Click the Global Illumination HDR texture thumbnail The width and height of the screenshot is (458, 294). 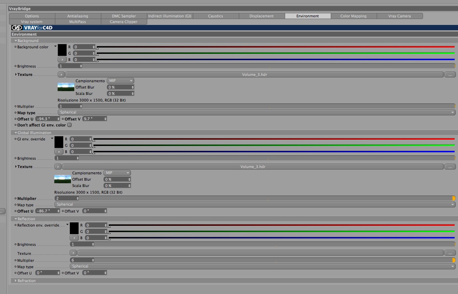[63, 179]
